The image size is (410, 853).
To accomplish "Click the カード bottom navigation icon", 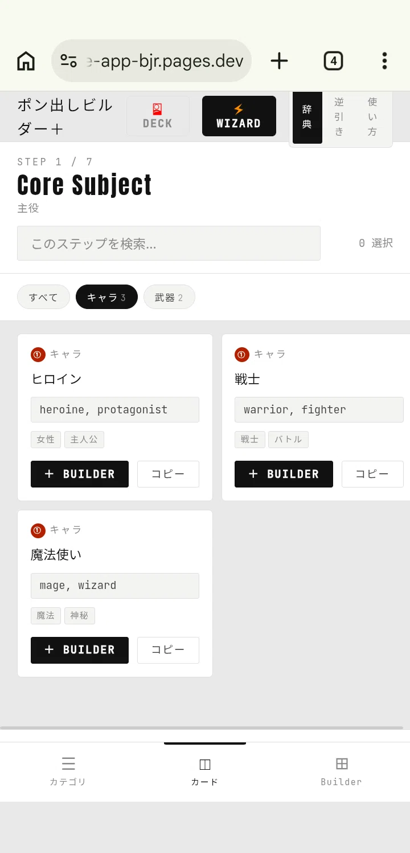I will coord(204,765).
